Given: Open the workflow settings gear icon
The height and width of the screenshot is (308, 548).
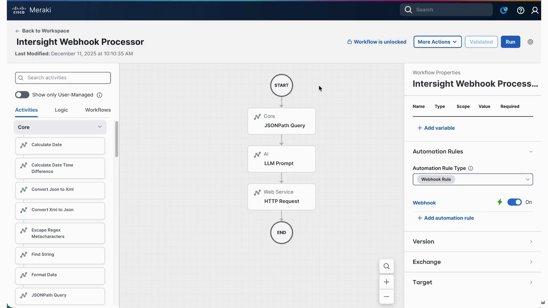Looking at the screenshot, I should coord(530,42).
